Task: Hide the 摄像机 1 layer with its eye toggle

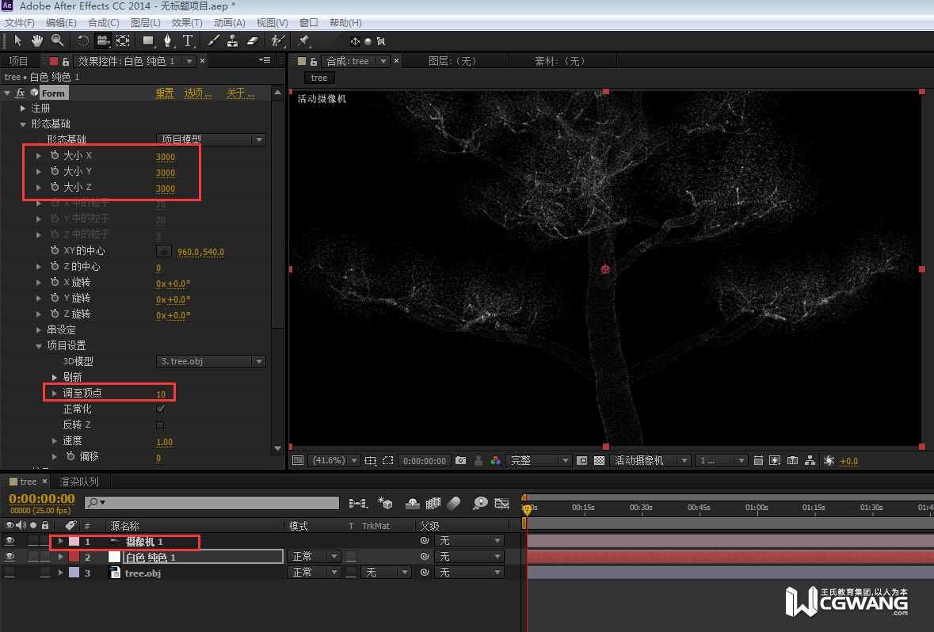Action: point(10,541)
